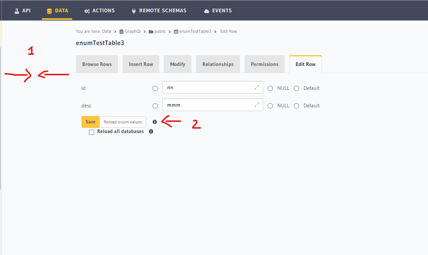Click the database icon beside DATA
Viewport: 428px width, 255px height.
49,11
